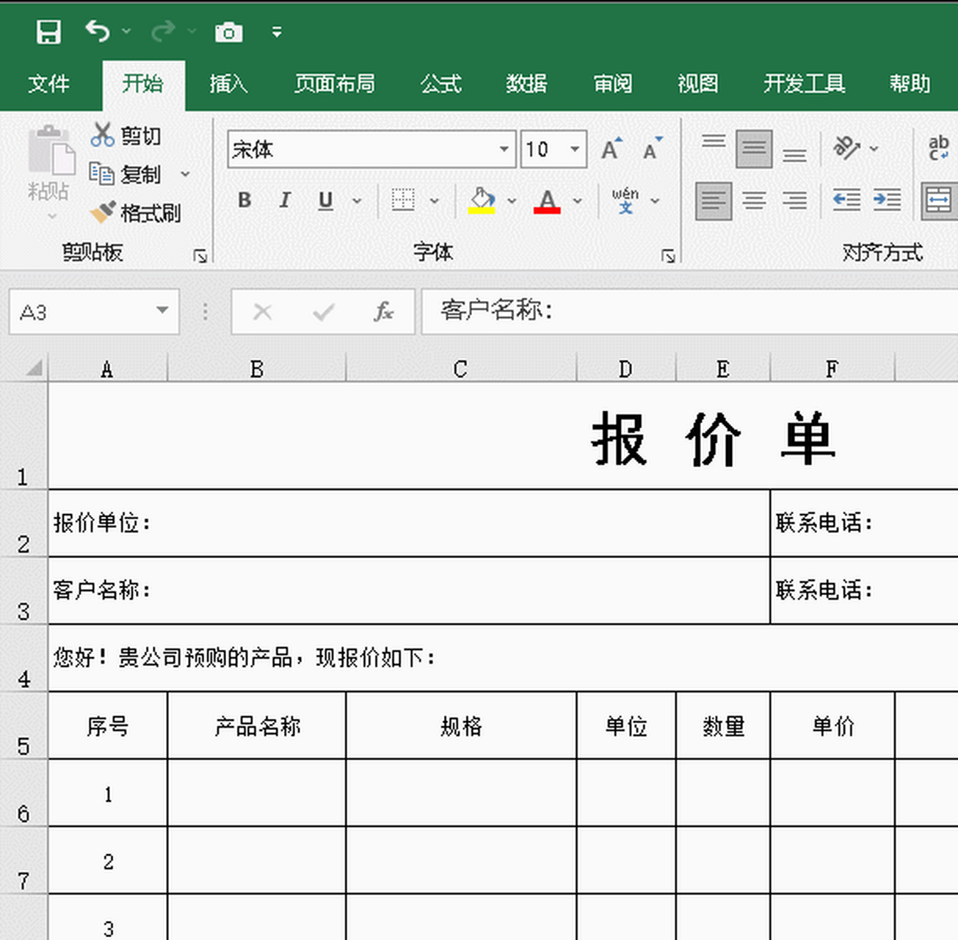Click the text orientation icon
958x940 pixels.
846,148
